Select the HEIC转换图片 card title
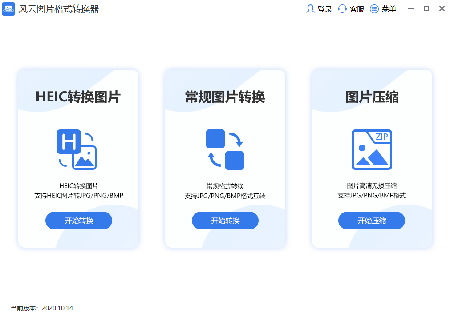The height and width of the screenshot is (314, 450). coord(78,96)
